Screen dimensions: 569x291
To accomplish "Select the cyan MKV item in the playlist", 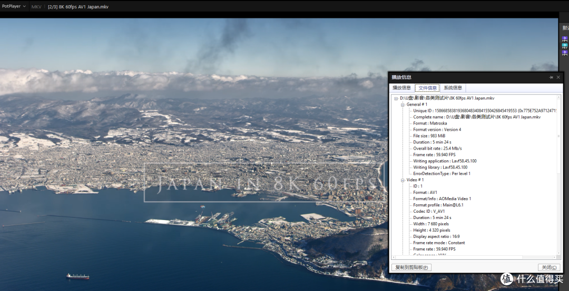I will point(565,46).
